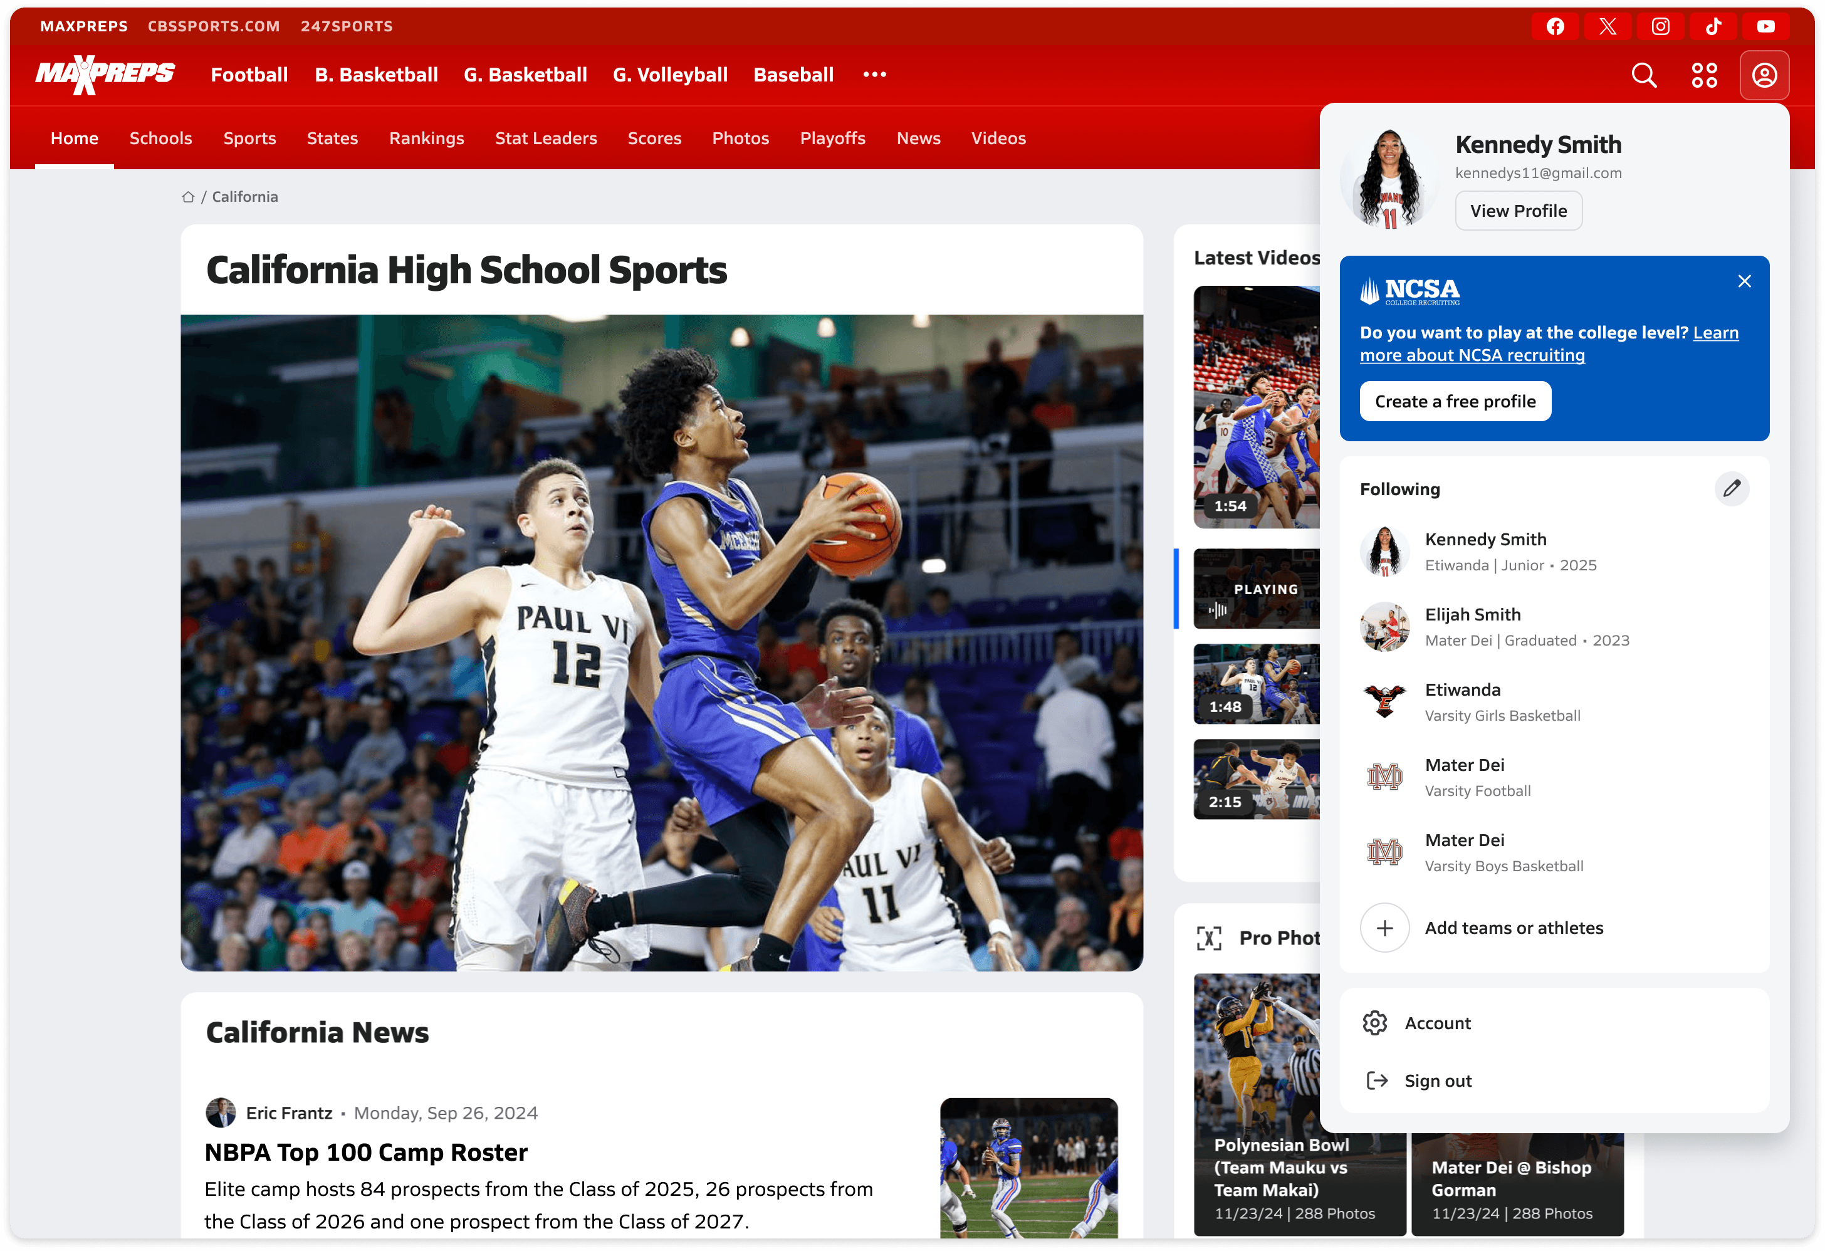Screen dimensions: 1825x1251
Task: Click Create a free profile button
Action: (x=1455, y=401)
